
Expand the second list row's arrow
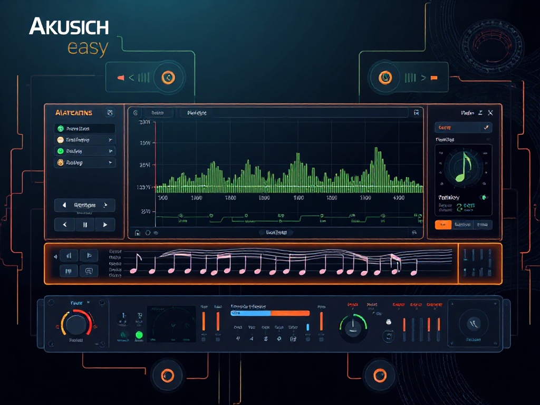(110, 140)
